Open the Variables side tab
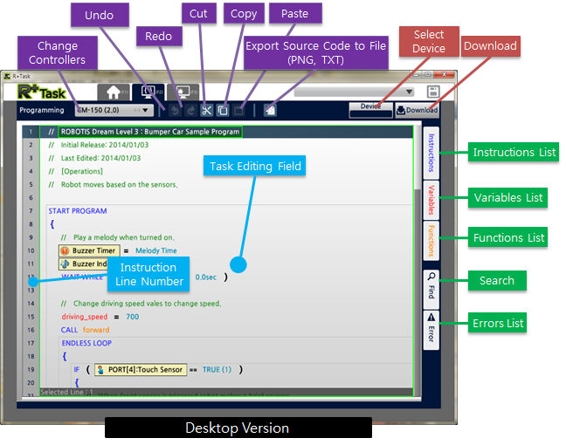Image resolution: width=566 pixels, height=445 pixels. [x=431, y=200]
